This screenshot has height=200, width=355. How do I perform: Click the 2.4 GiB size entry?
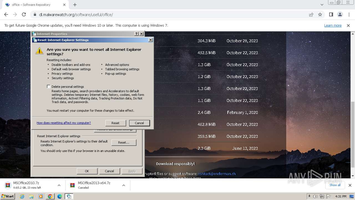point(204,112)
